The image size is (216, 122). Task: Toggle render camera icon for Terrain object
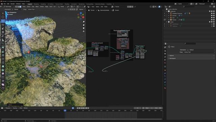click(214, 20)
